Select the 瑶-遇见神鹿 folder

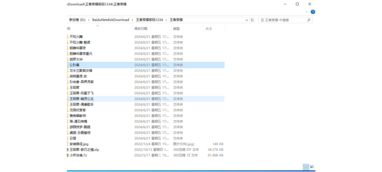click(x=79, y=121)
